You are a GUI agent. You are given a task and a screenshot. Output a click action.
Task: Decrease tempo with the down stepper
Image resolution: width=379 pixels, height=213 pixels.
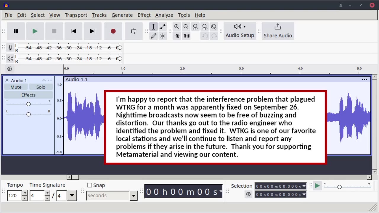tap(25, 198)
